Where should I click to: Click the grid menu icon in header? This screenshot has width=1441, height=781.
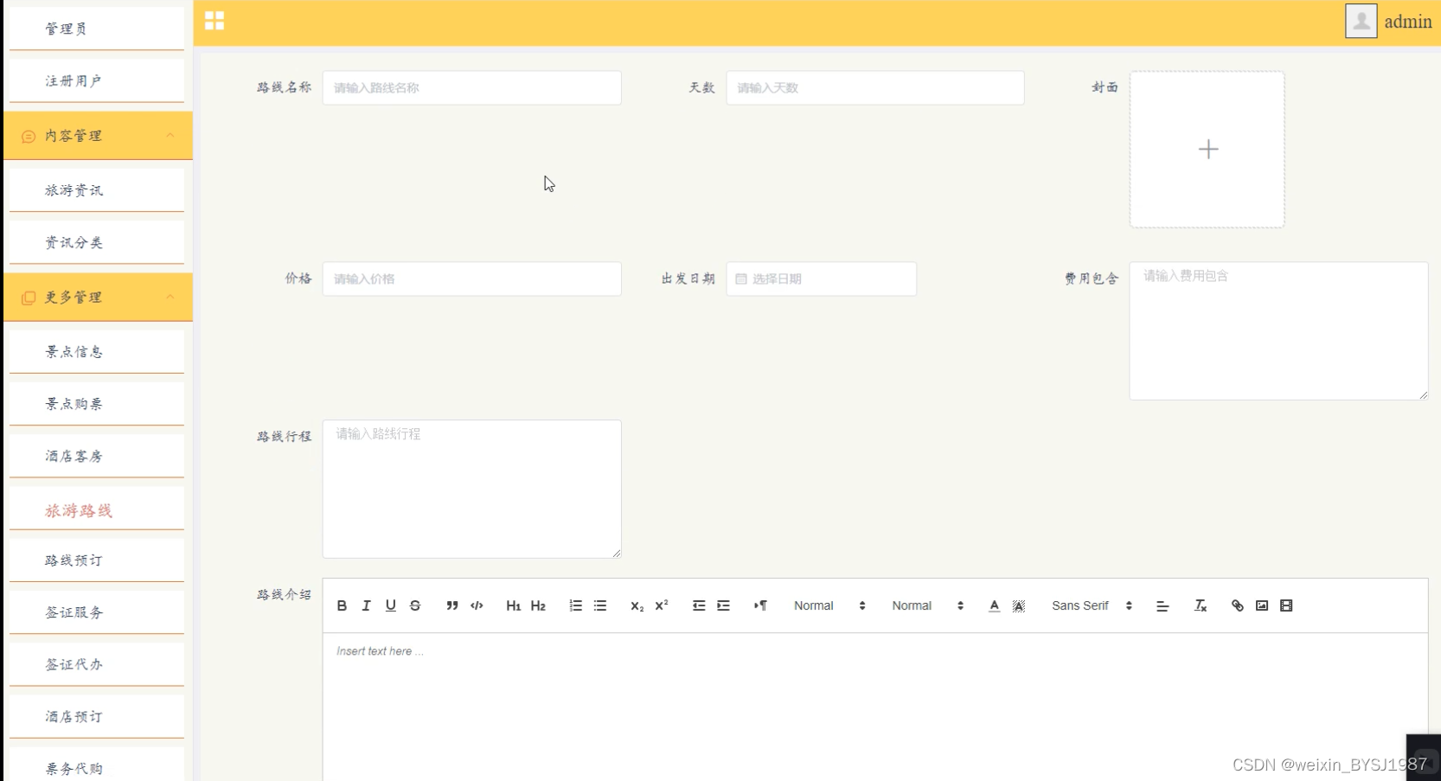[x=215, y=21]
